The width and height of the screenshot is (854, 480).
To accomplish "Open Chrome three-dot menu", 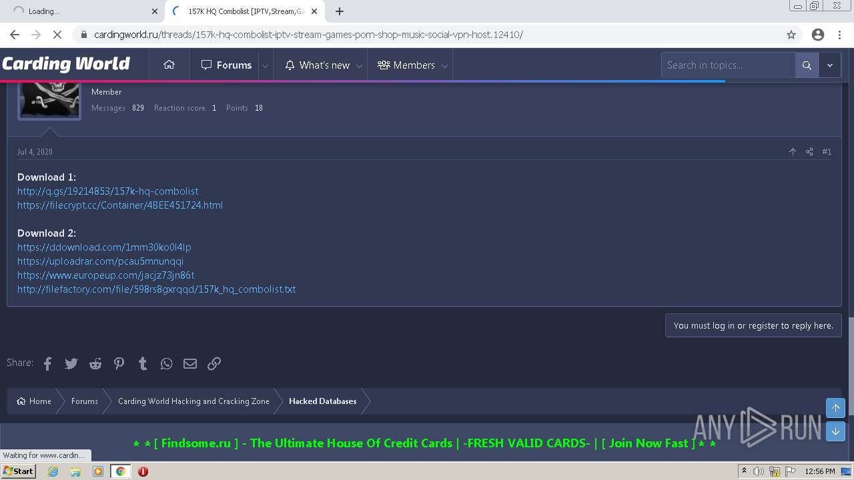I will [x=840, y=35].
